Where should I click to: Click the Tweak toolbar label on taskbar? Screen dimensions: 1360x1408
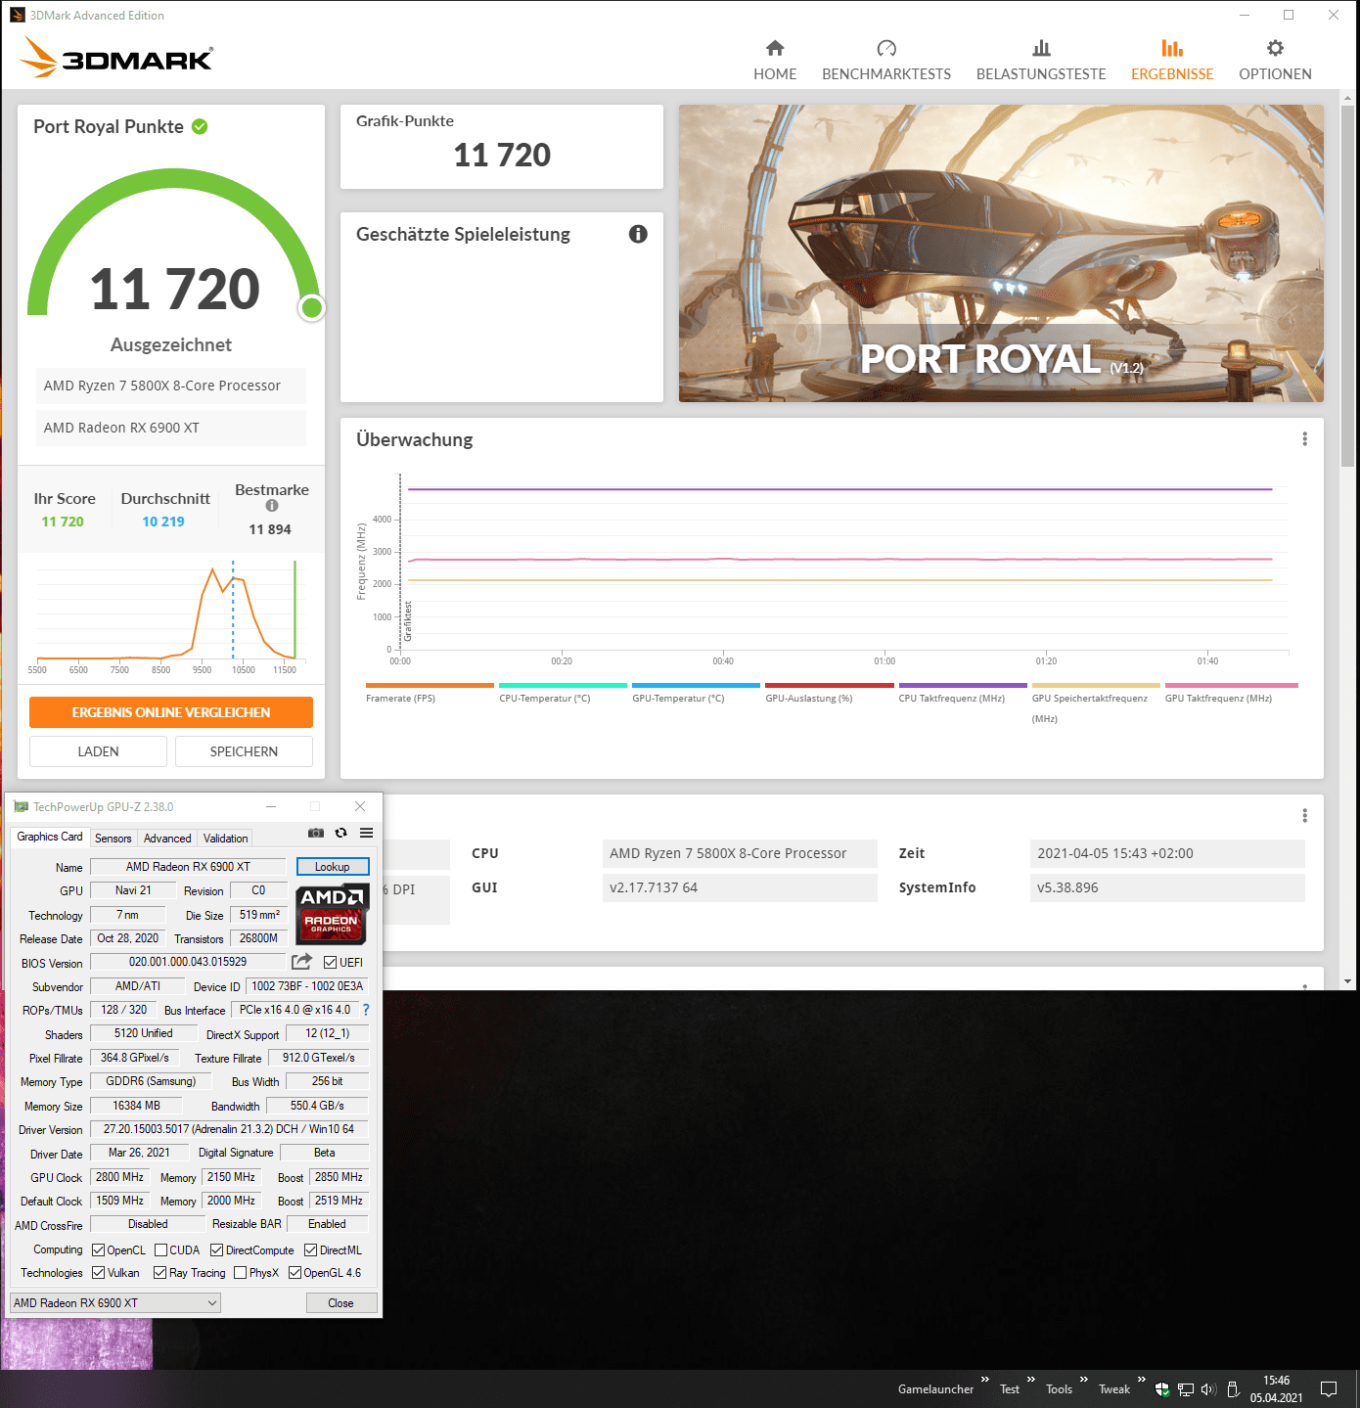(1114, 1389)
